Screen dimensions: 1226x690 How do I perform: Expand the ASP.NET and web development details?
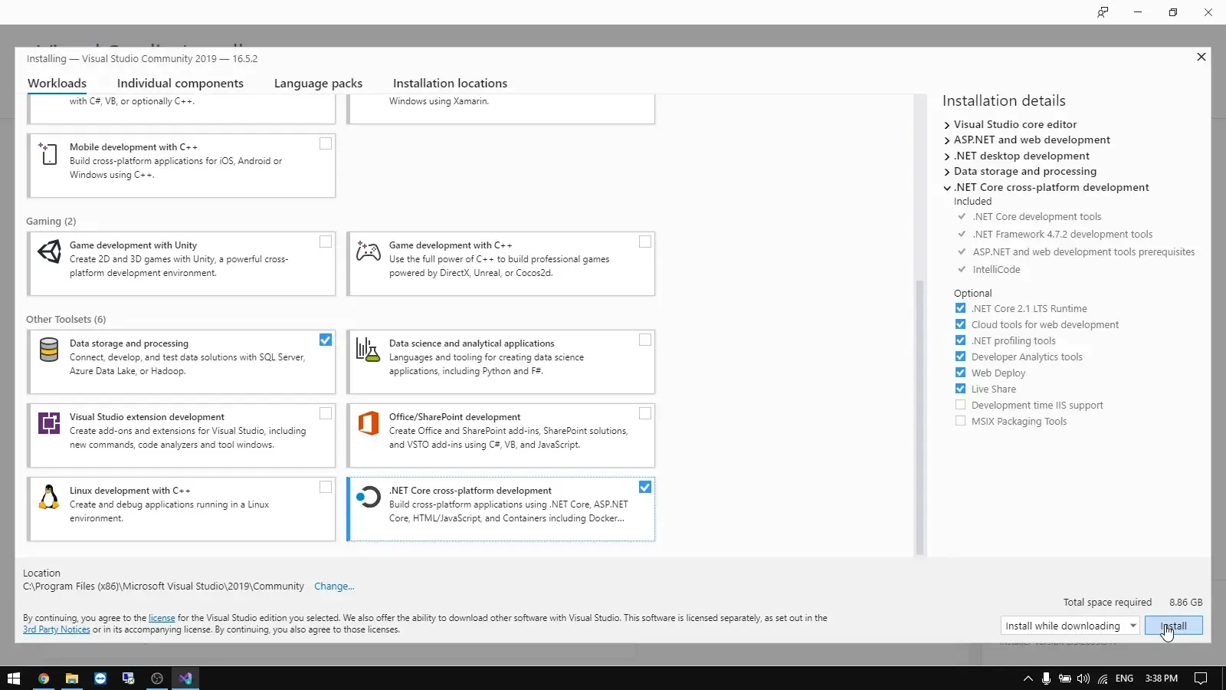point(948,140)
